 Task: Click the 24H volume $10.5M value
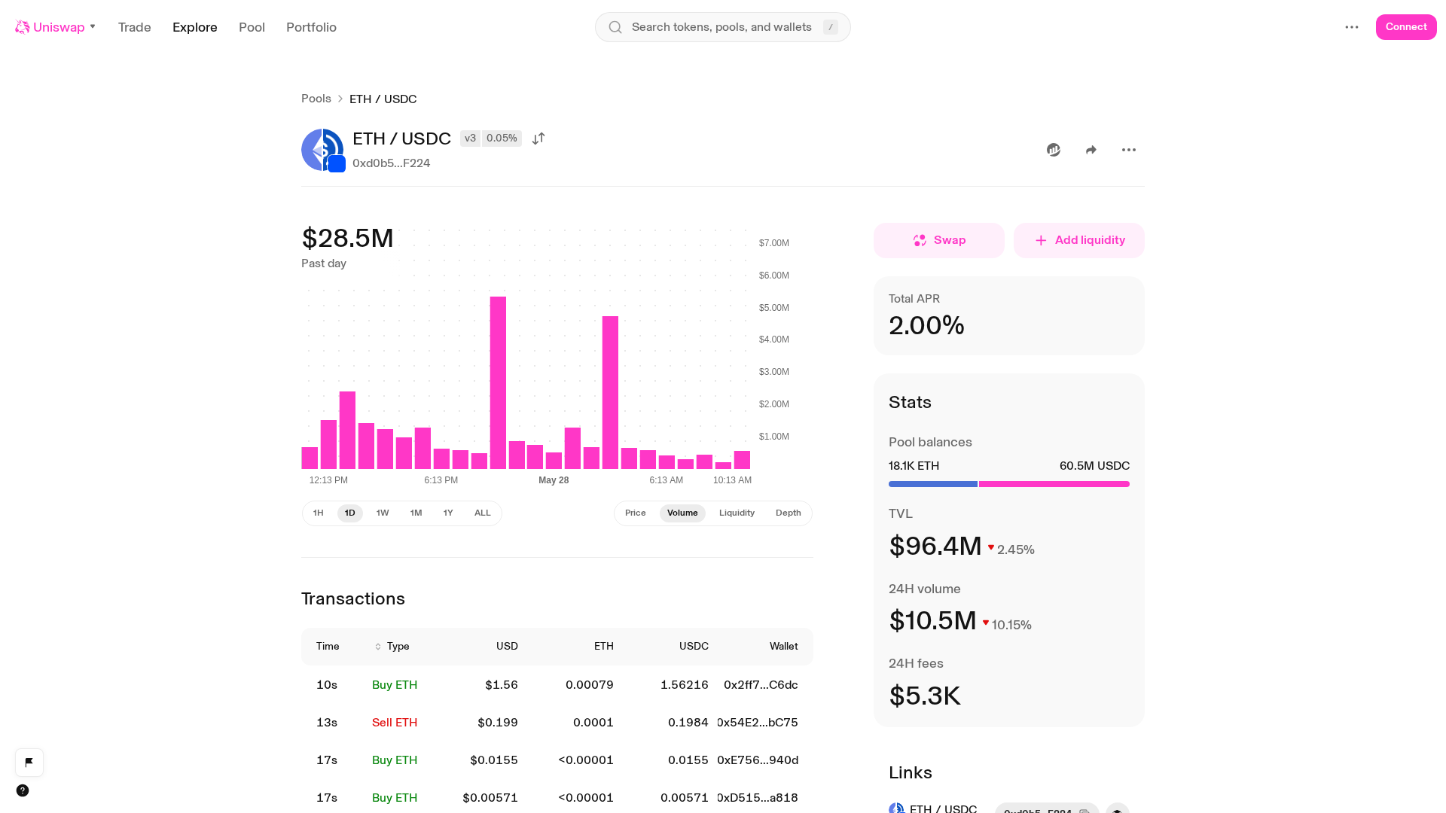tap(933, 621)
